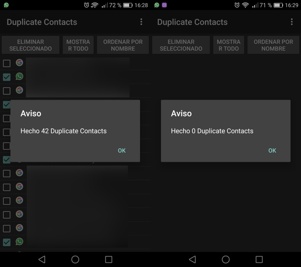
Task: Tap the Wi-Fi icon in the right status bar
Action: click(x=245, y=5)
